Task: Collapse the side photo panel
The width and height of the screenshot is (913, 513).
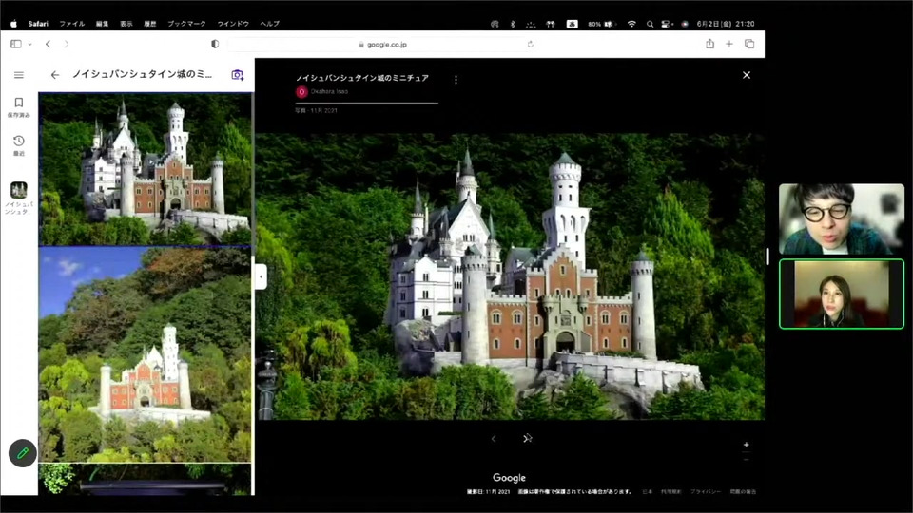Action: tap(261, 276)
